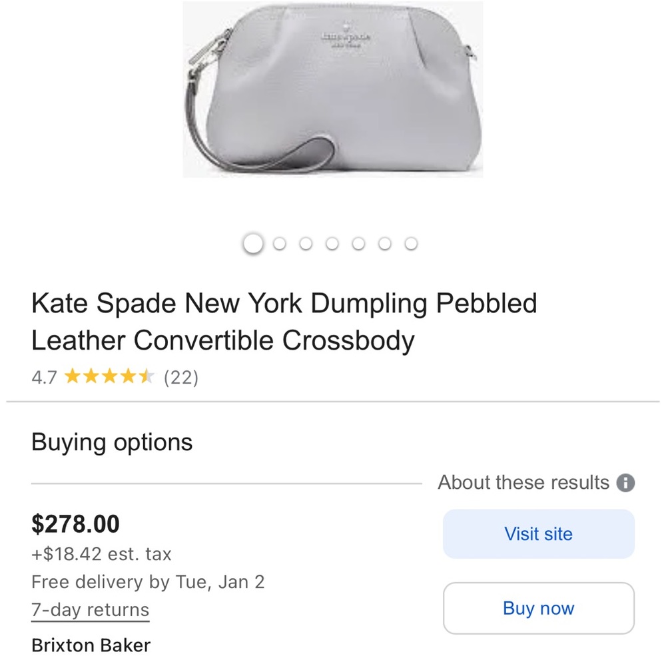
Task: Click the third star in the rating row
Action: 111,377
